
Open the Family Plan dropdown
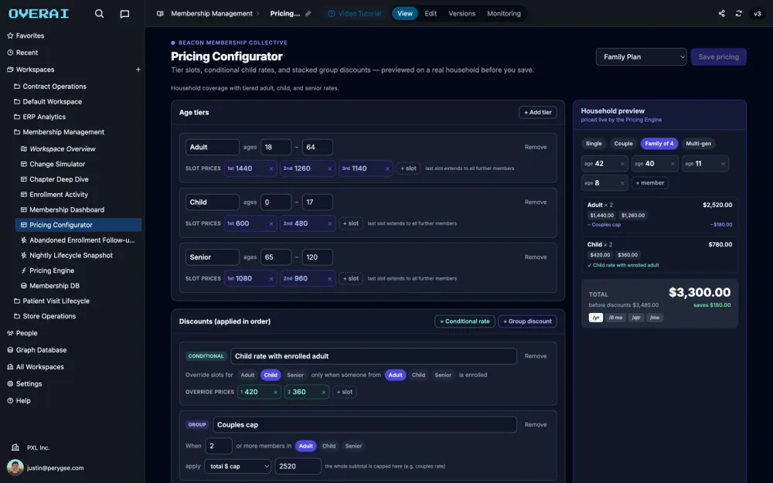[641, 56]
